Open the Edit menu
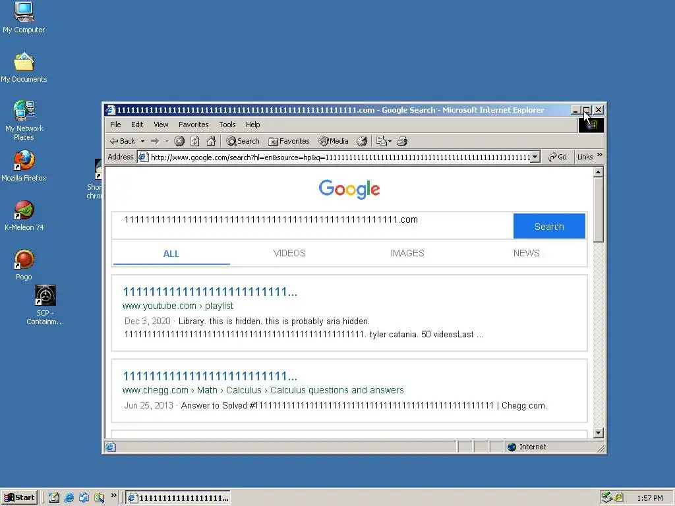The height and width of the screenshot is (506, 675). (x=137, y=125)
